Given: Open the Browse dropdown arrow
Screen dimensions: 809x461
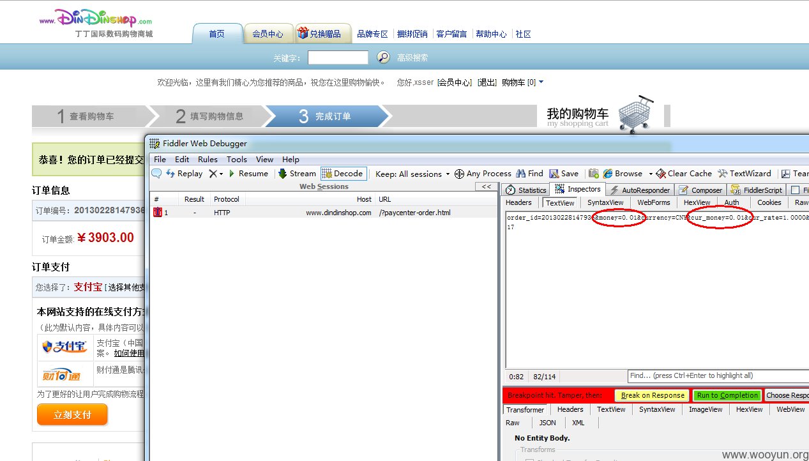Looking at the screenshot, I should tap(651, 174).
